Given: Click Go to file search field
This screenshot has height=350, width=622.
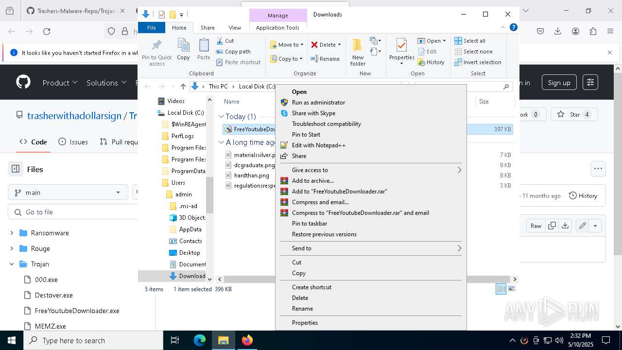Looking at the screenshot, I should pyautogui.click(x=73, y=212).
